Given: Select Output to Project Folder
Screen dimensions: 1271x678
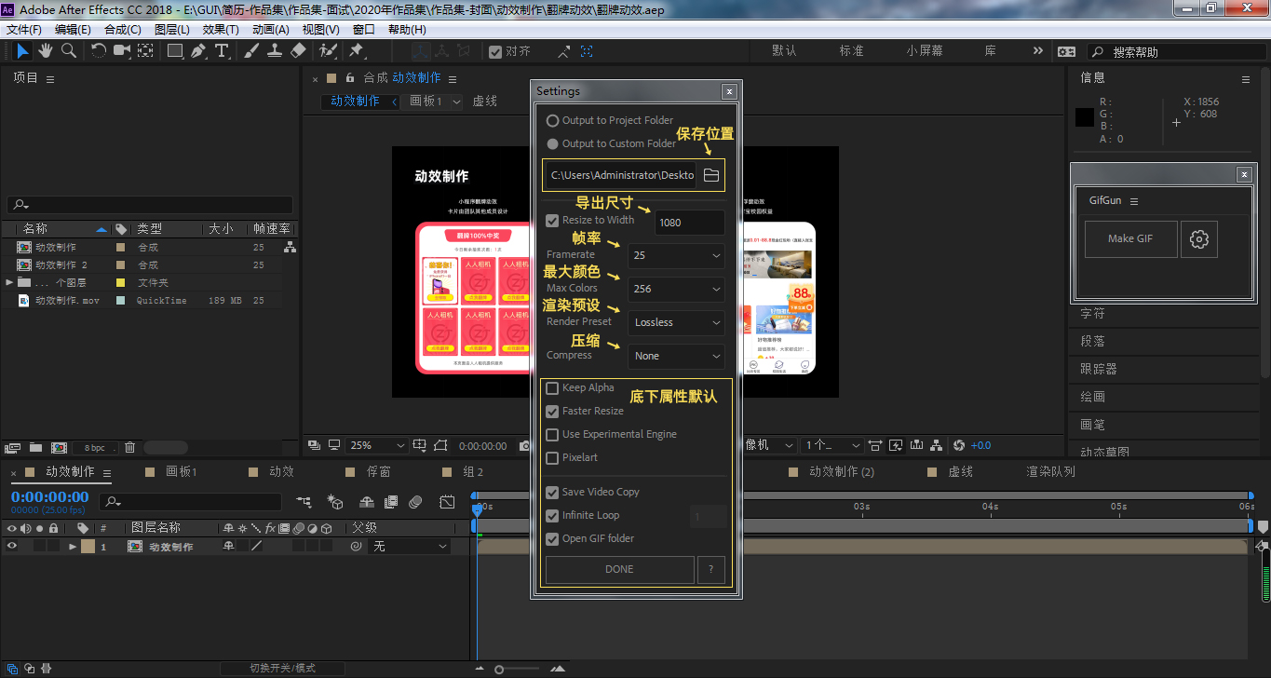Looking at the screenshot, I should [x=552, y=120].
